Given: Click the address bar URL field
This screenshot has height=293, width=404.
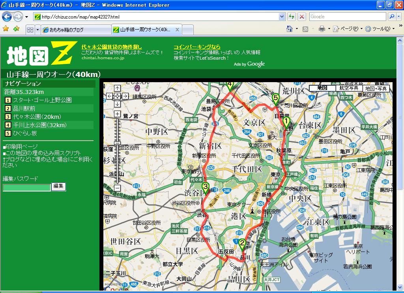Looking at the screenshot, I should 156,17.
